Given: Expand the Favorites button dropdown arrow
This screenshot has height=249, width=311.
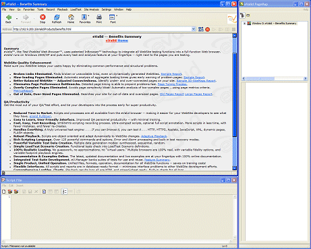Looking at the screenshot, I should tap(88, 16).
